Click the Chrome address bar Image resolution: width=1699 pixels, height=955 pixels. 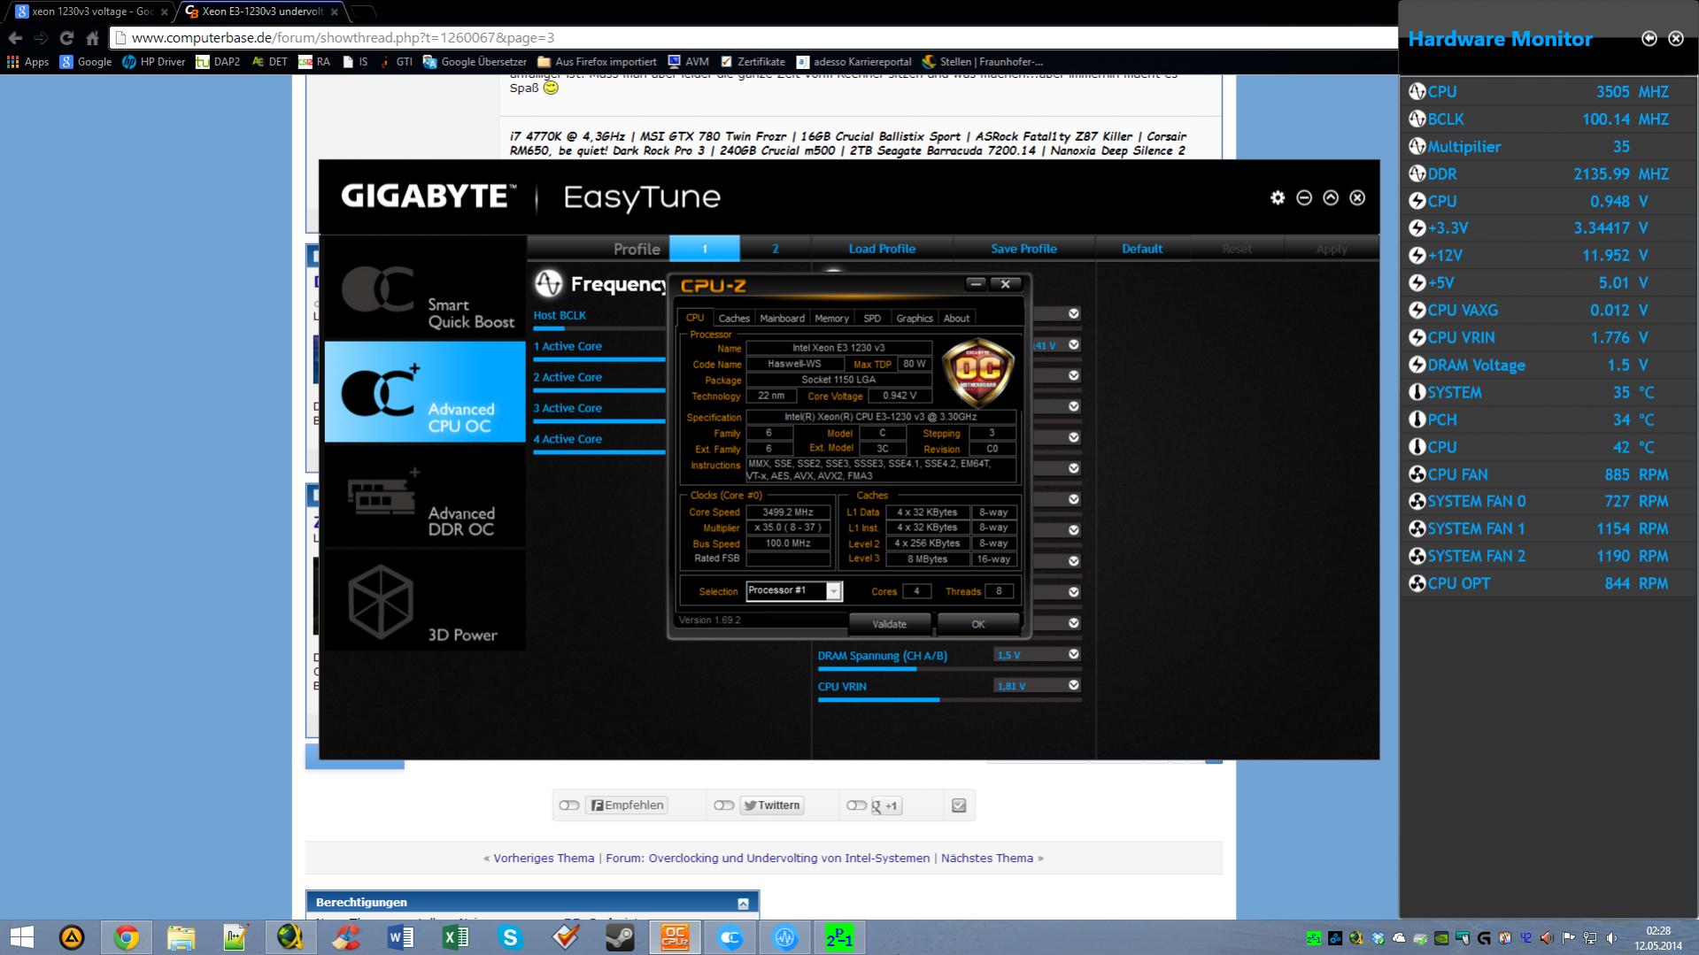pyautogui.click(x=753, y=38)
